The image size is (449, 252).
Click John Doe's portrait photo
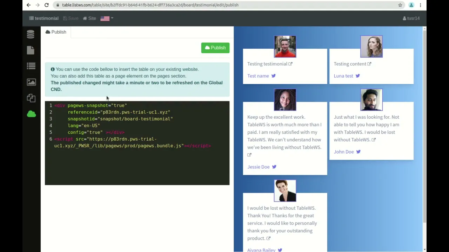click(x=371, y=100)
